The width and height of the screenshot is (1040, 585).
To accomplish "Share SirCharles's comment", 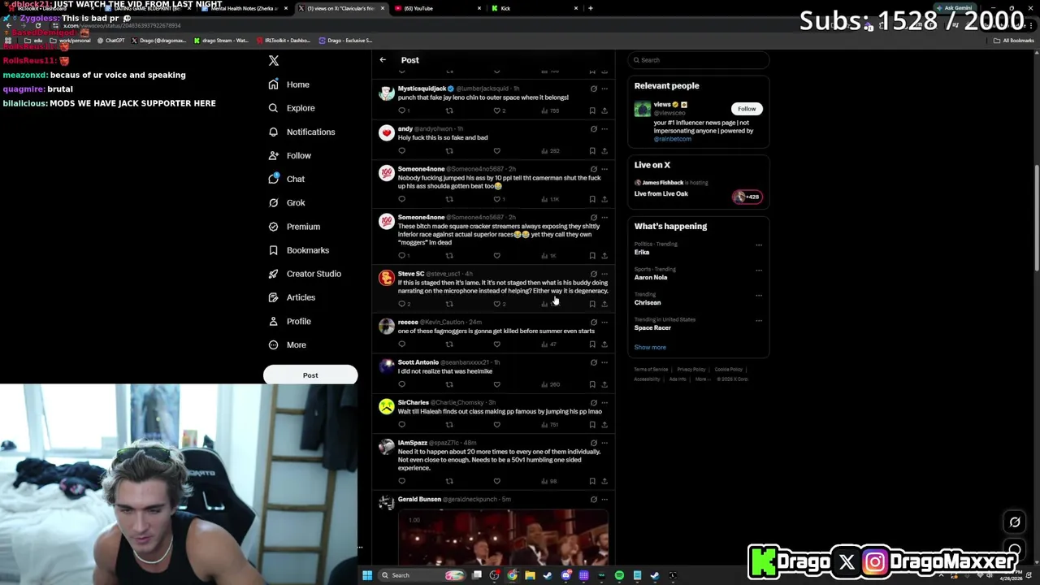I will coord(604,424).
